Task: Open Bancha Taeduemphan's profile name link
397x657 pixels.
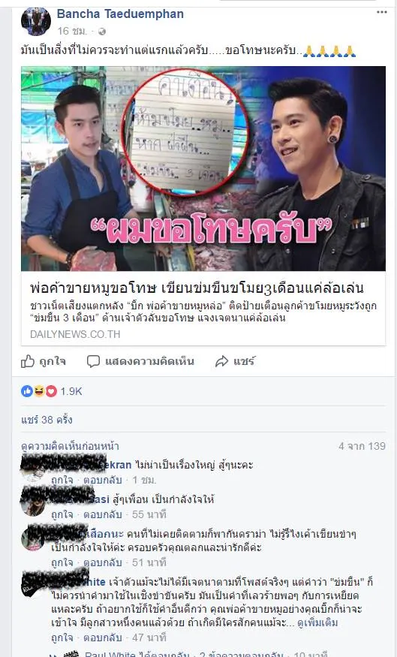Action: pos(120,14)
